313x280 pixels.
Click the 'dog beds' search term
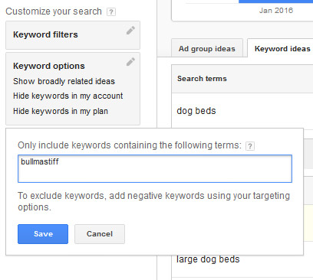pos(196,111)
